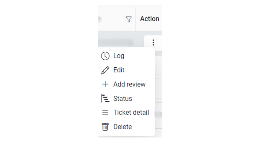This screenshot has height=148, width=263.
Task: Select the blurred cell in the highlighted row
Action: [x=115, y=43]
